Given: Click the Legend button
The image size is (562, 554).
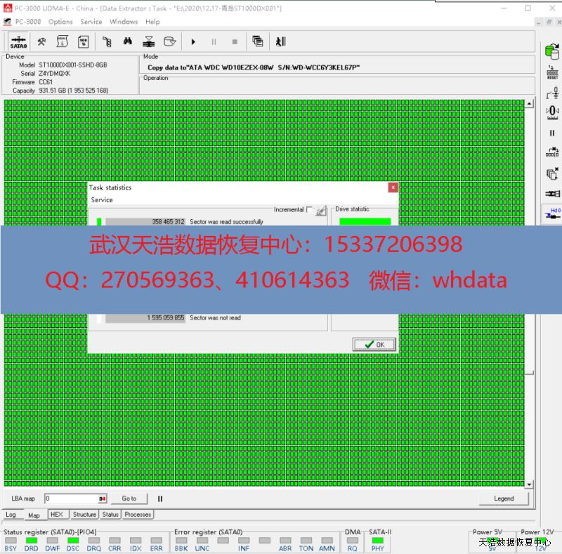Looking at the screenshot, I should click(504, 499).
